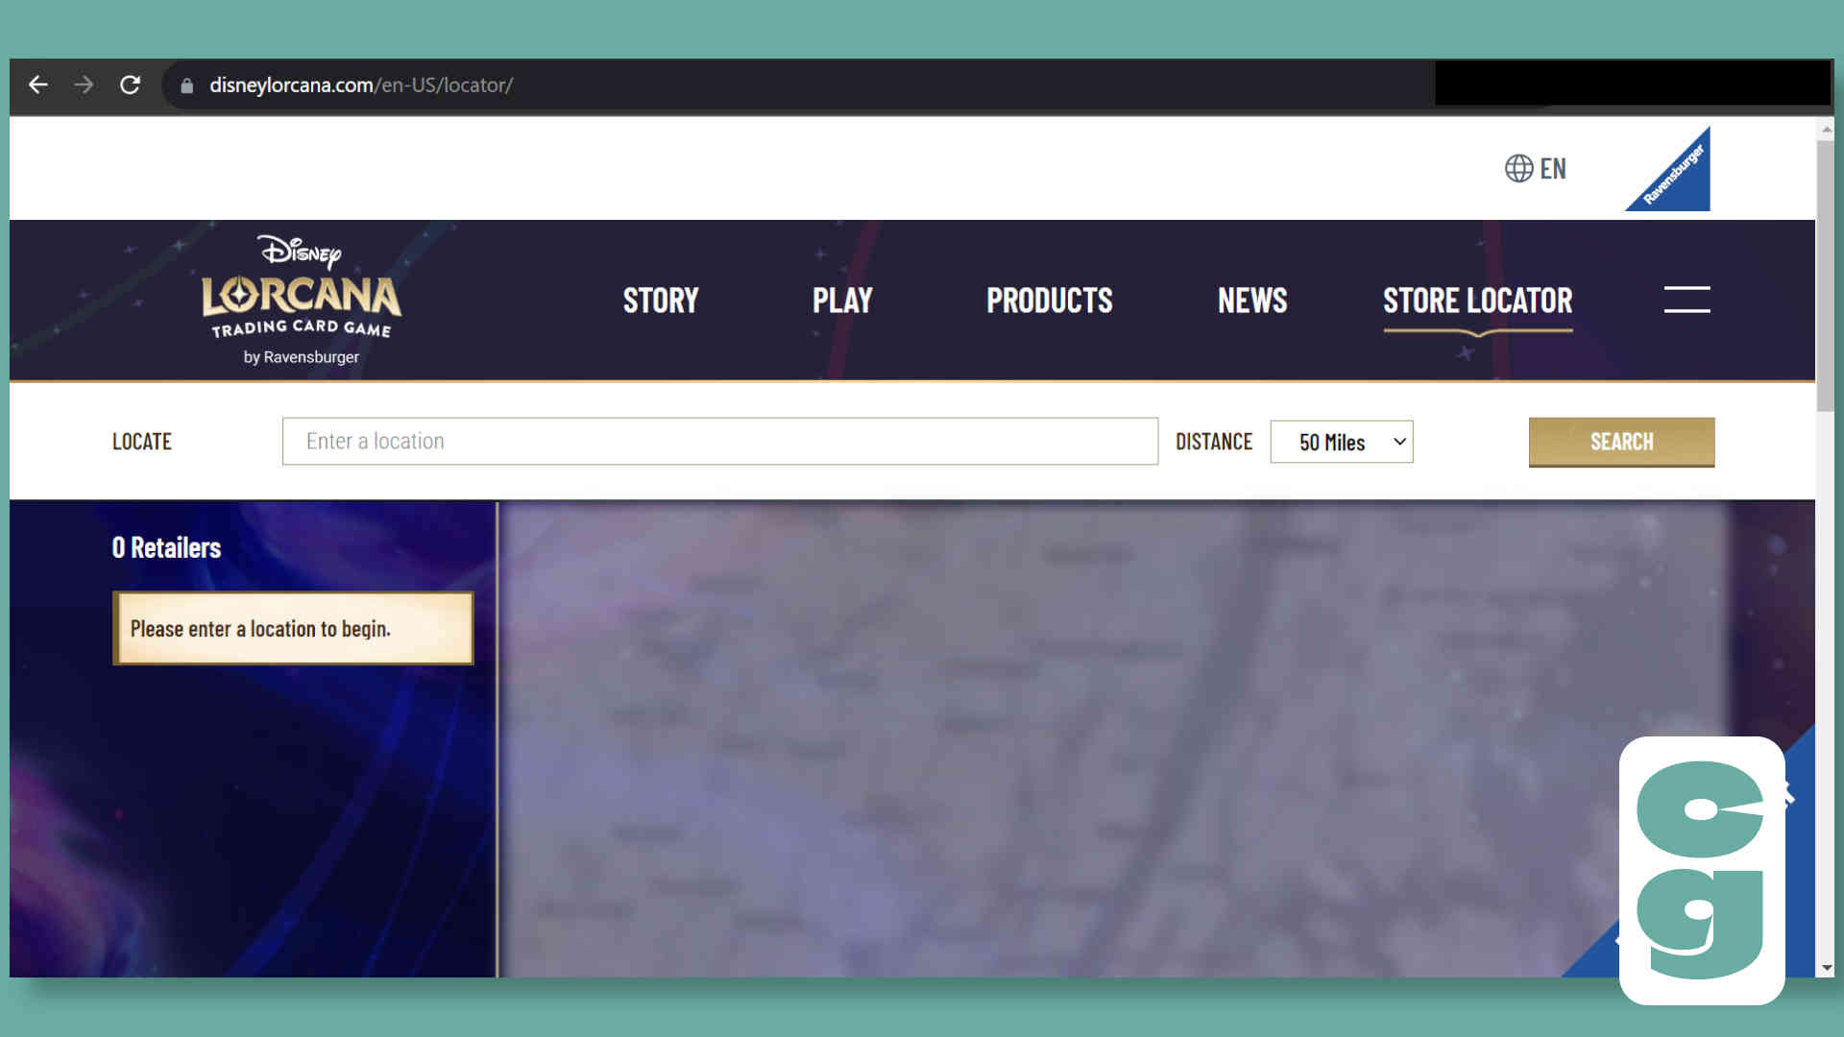Click the browser back arrow
The image size is (1844, 1037).
click(x=37, y=84)
